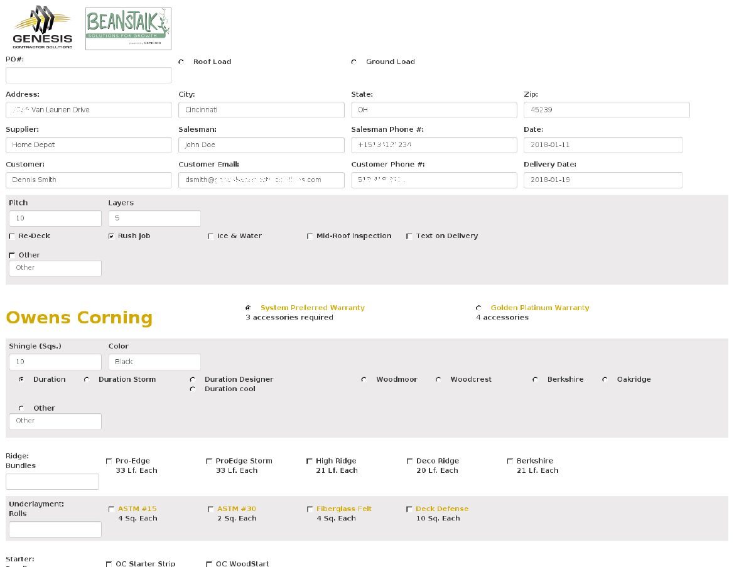
Task: Enable Mid-Roof Inspection
Action: (x=310, y=235)
